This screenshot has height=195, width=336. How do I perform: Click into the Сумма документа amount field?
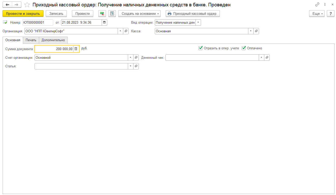pyautogui.click(x=54, y=49)
